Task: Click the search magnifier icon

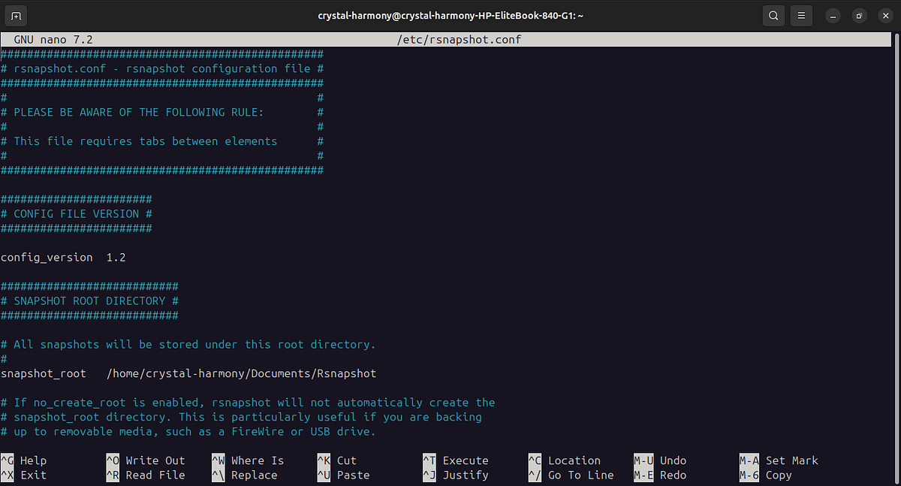Action: pos(773,15)
